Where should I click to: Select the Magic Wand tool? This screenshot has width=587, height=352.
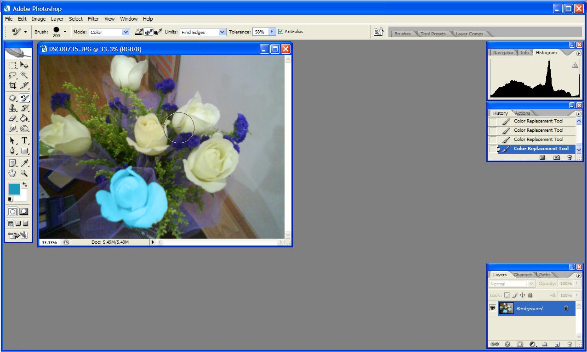[24, 76]
